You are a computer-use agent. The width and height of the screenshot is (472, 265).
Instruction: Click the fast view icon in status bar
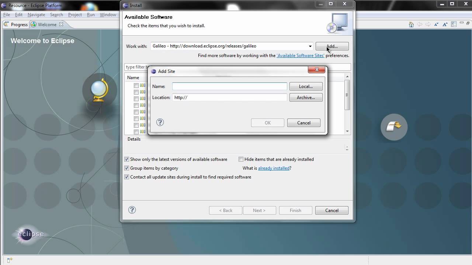coord(10,260)
